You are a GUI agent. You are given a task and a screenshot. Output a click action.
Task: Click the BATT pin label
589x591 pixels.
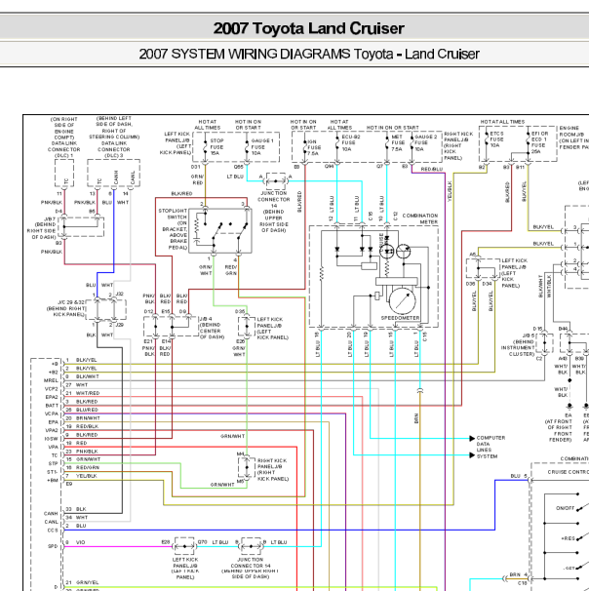click(52, 405)
